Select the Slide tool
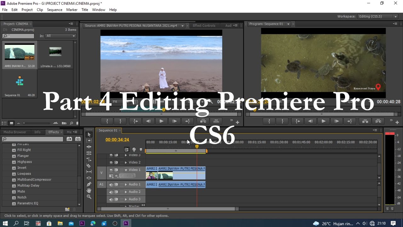The width and height of the screenshot is (403, 227). 89,178
